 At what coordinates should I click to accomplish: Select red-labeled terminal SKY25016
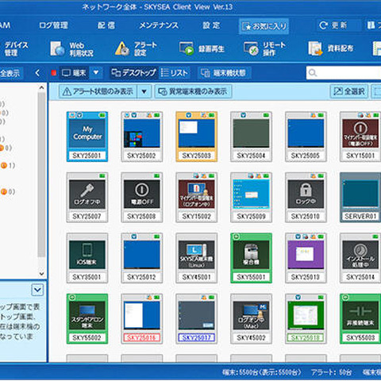[142, 319]
